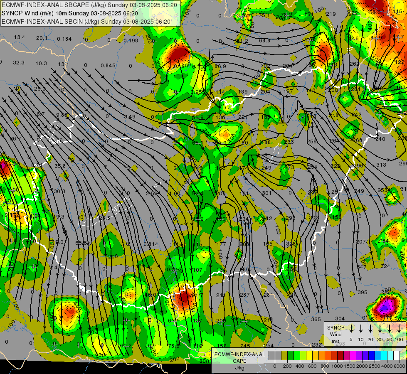
Task: Click the map value '0.198'
Action: (x=131, y=40)
